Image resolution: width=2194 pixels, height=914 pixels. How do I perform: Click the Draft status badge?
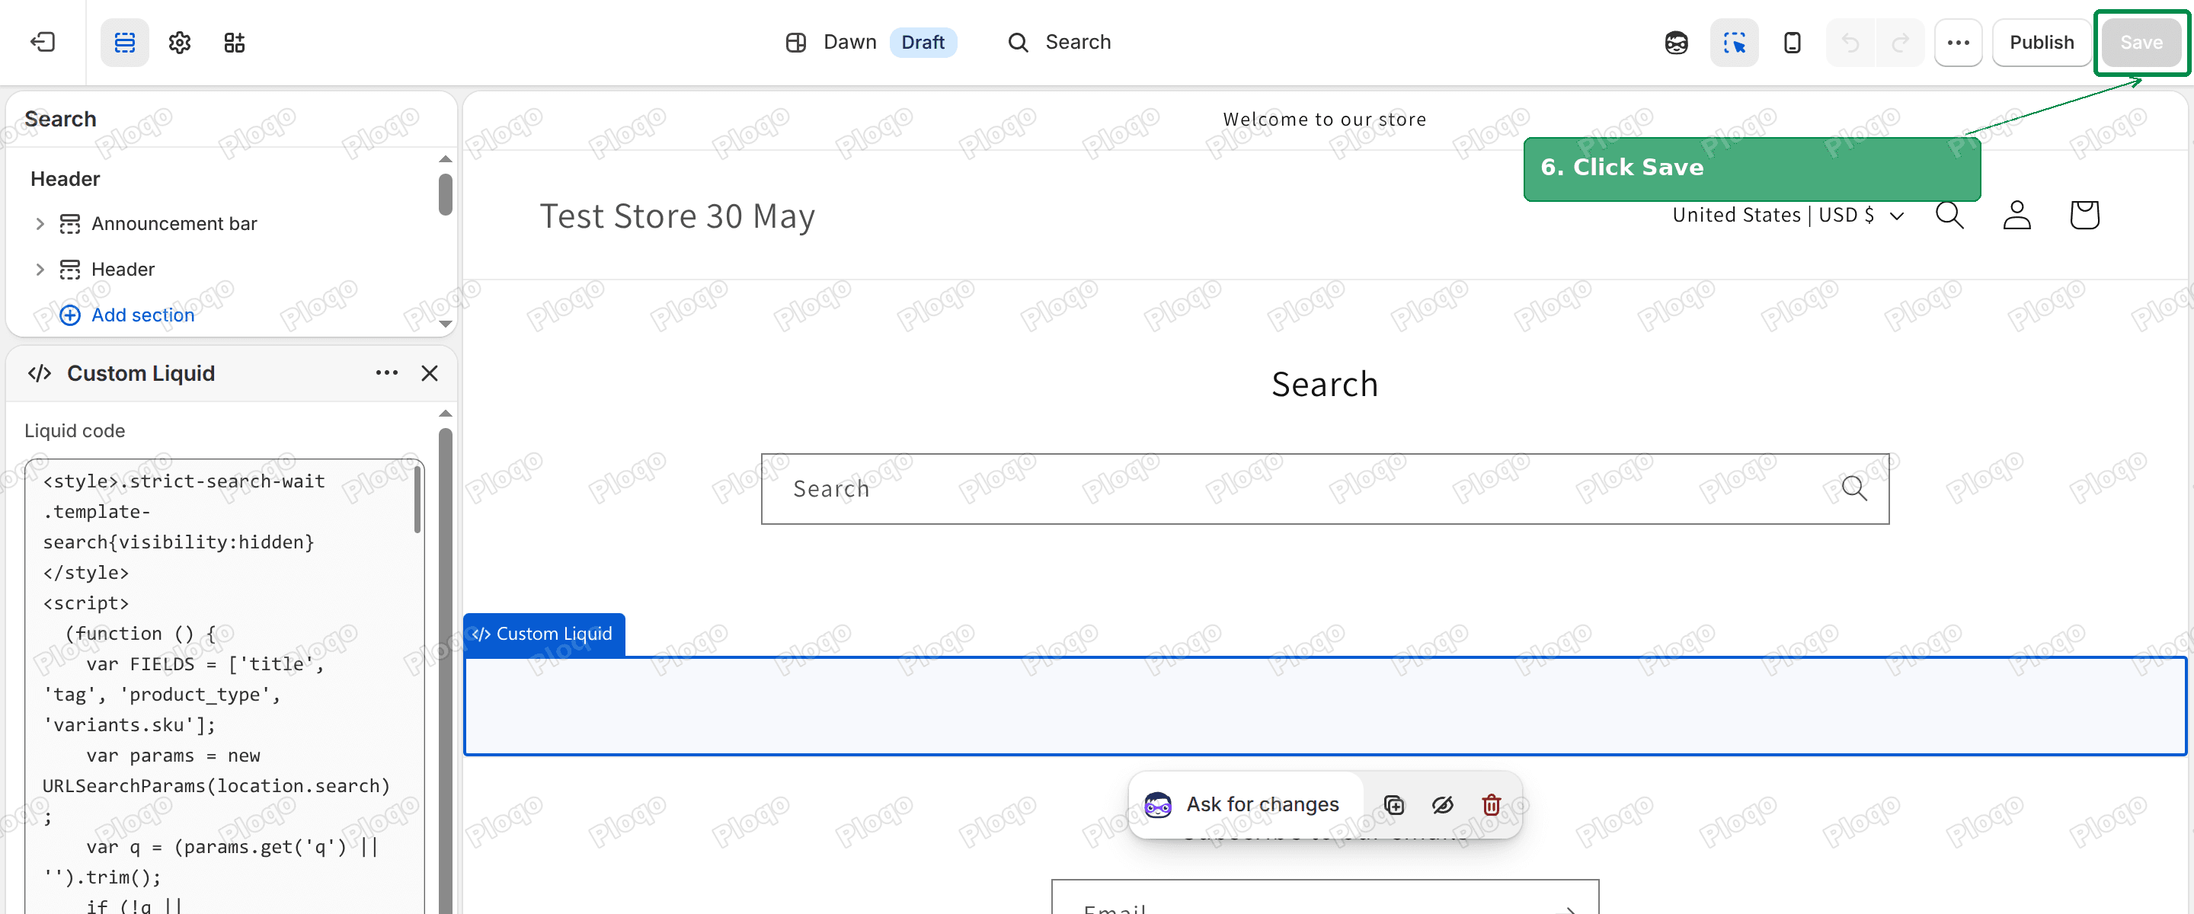click(923, 42)
